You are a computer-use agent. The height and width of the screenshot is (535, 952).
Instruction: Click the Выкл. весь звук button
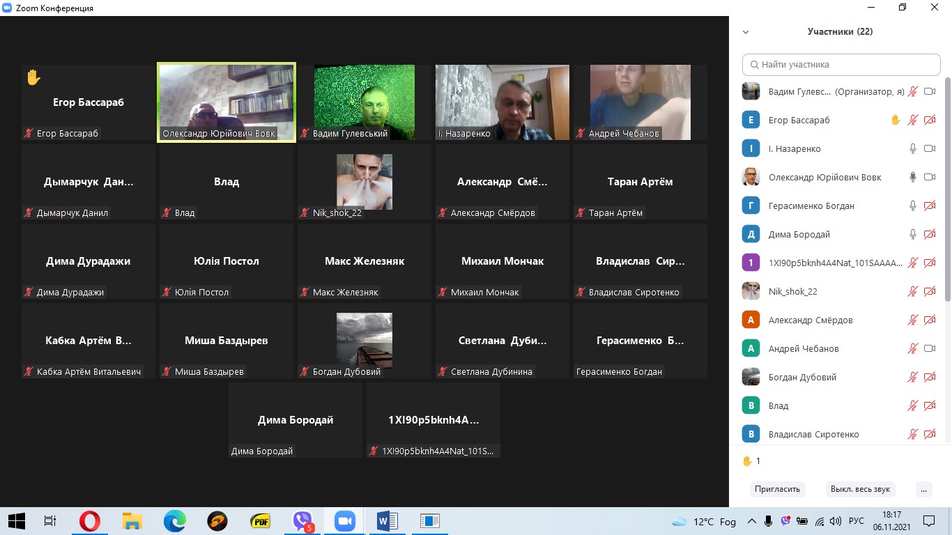tap(861, 489)
